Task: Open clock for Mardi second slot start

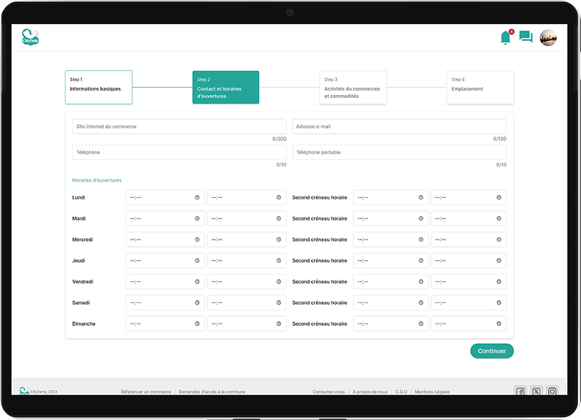Action: tap(421, 218)
